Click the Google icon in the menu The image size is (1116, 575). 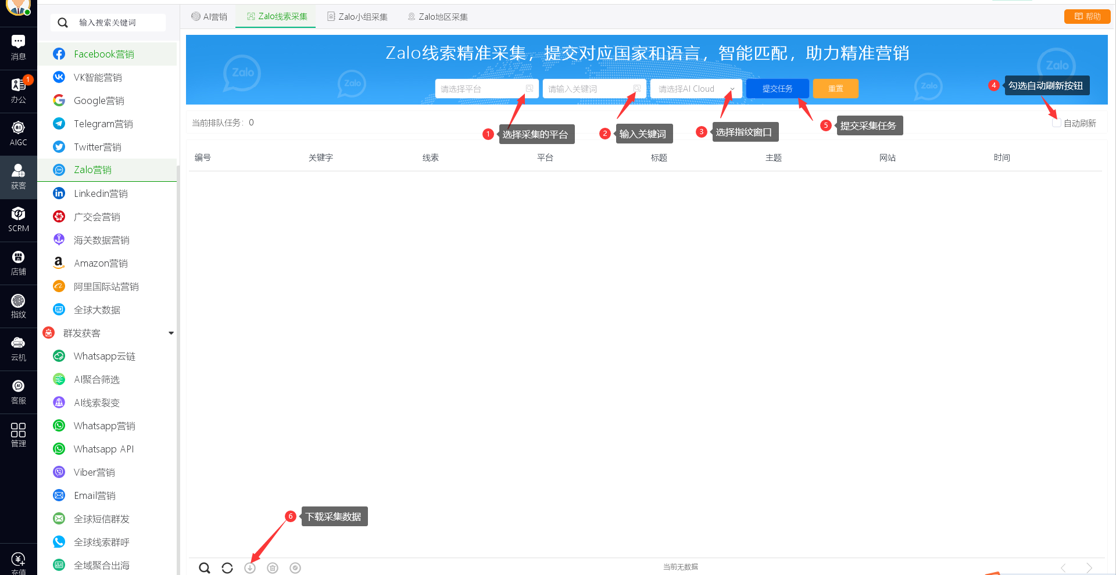coord(59,100)
